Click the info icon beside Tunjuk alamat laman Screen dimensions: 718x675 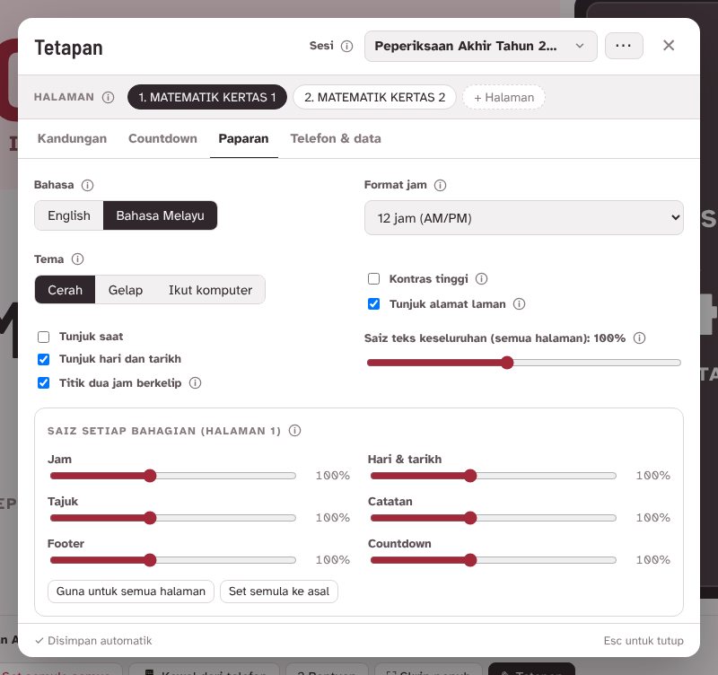point(520,304)
